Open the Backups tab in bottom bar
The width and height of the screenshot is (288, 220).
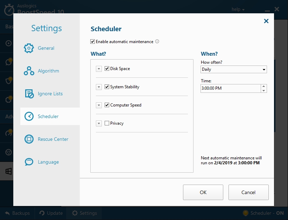click(17, 213)
